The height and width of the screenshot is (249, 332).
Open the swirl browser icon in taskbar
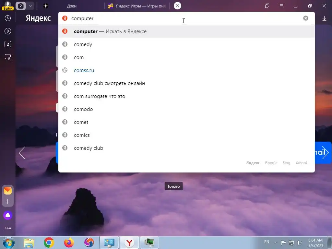(89, 243)
